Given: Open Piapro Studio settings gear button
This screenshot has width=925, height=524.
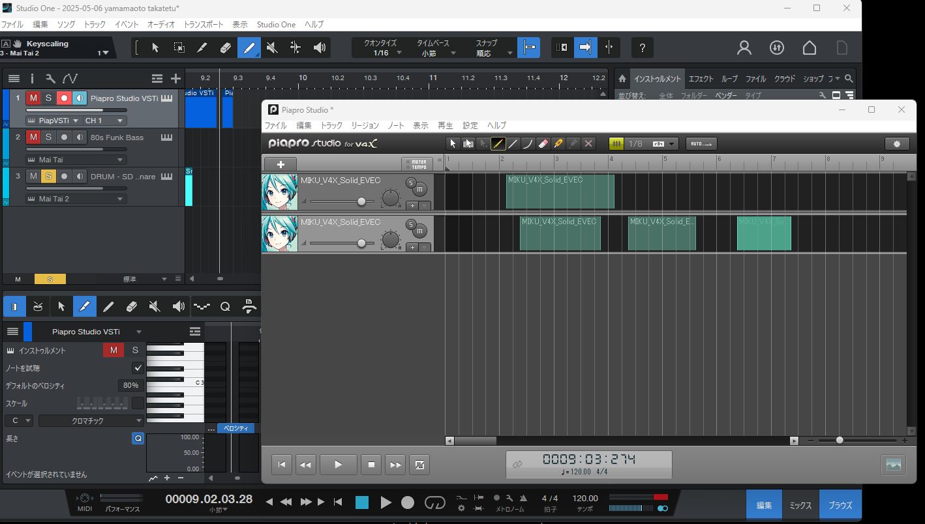Looking at the screenshot, I should [x=897, y=144].
